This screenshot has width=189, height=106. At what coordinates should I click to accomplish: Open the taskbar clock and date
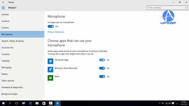click(x=184, y=103)
